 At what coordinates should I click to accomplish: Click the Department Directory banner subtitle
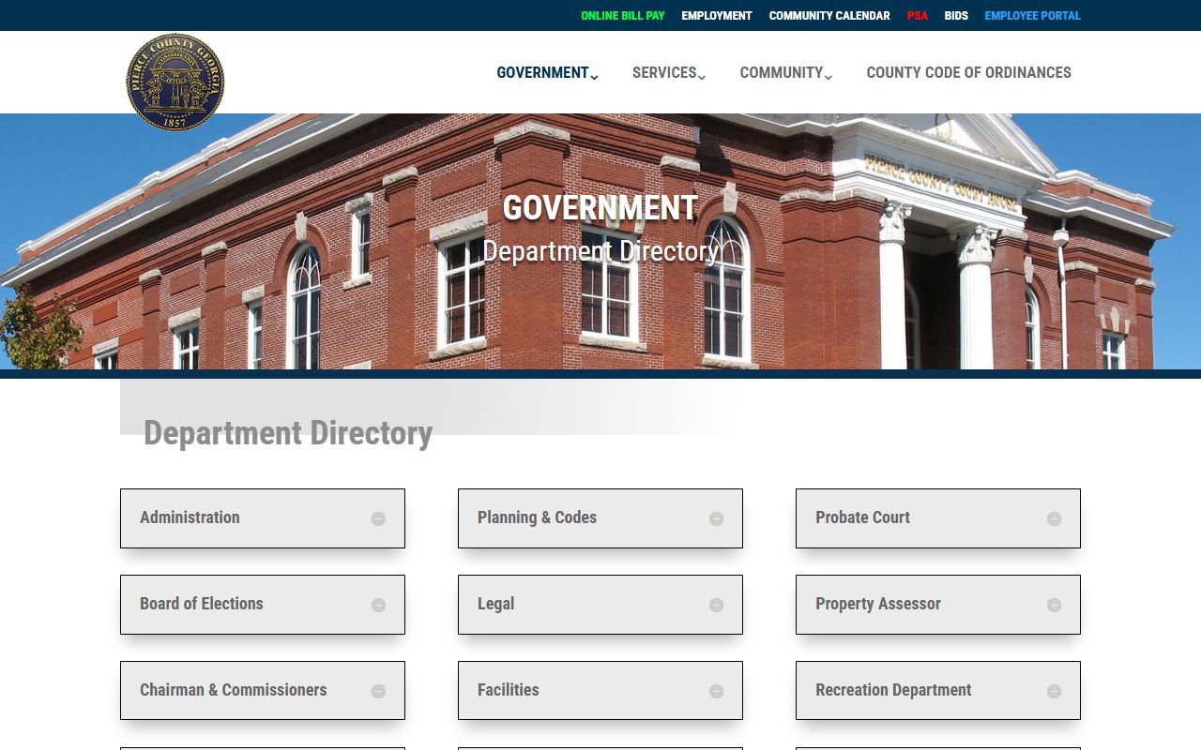tap(600, 251)
